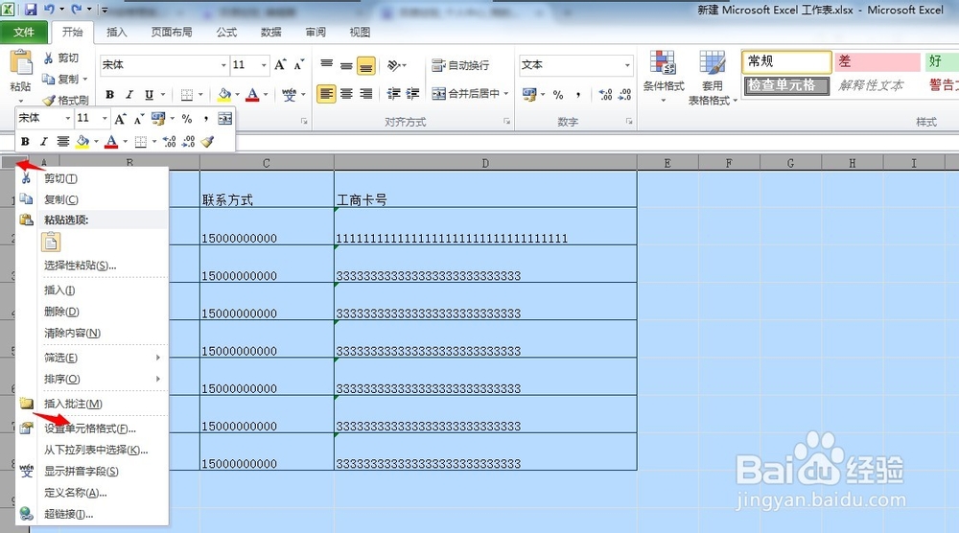This screenshot has width=959, height=533.
Task: Click the top align icon
Action: click(x=327, y=65)
